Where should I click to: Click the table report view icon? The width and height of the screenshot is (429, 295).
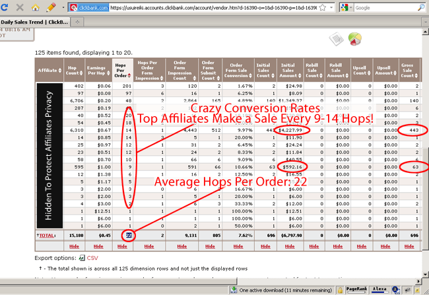(x=337, y=40)
